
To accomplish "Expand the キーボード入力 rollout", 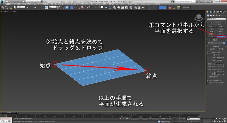I will click(216, 52).
